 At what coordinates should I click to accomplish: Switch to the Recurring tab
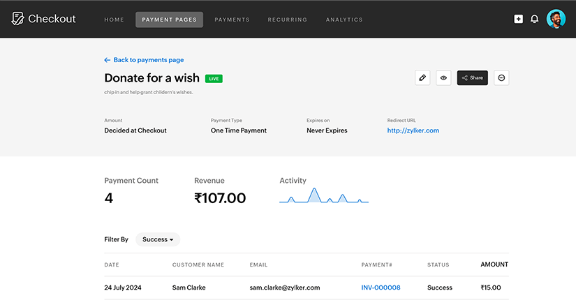tap(288, 20)
